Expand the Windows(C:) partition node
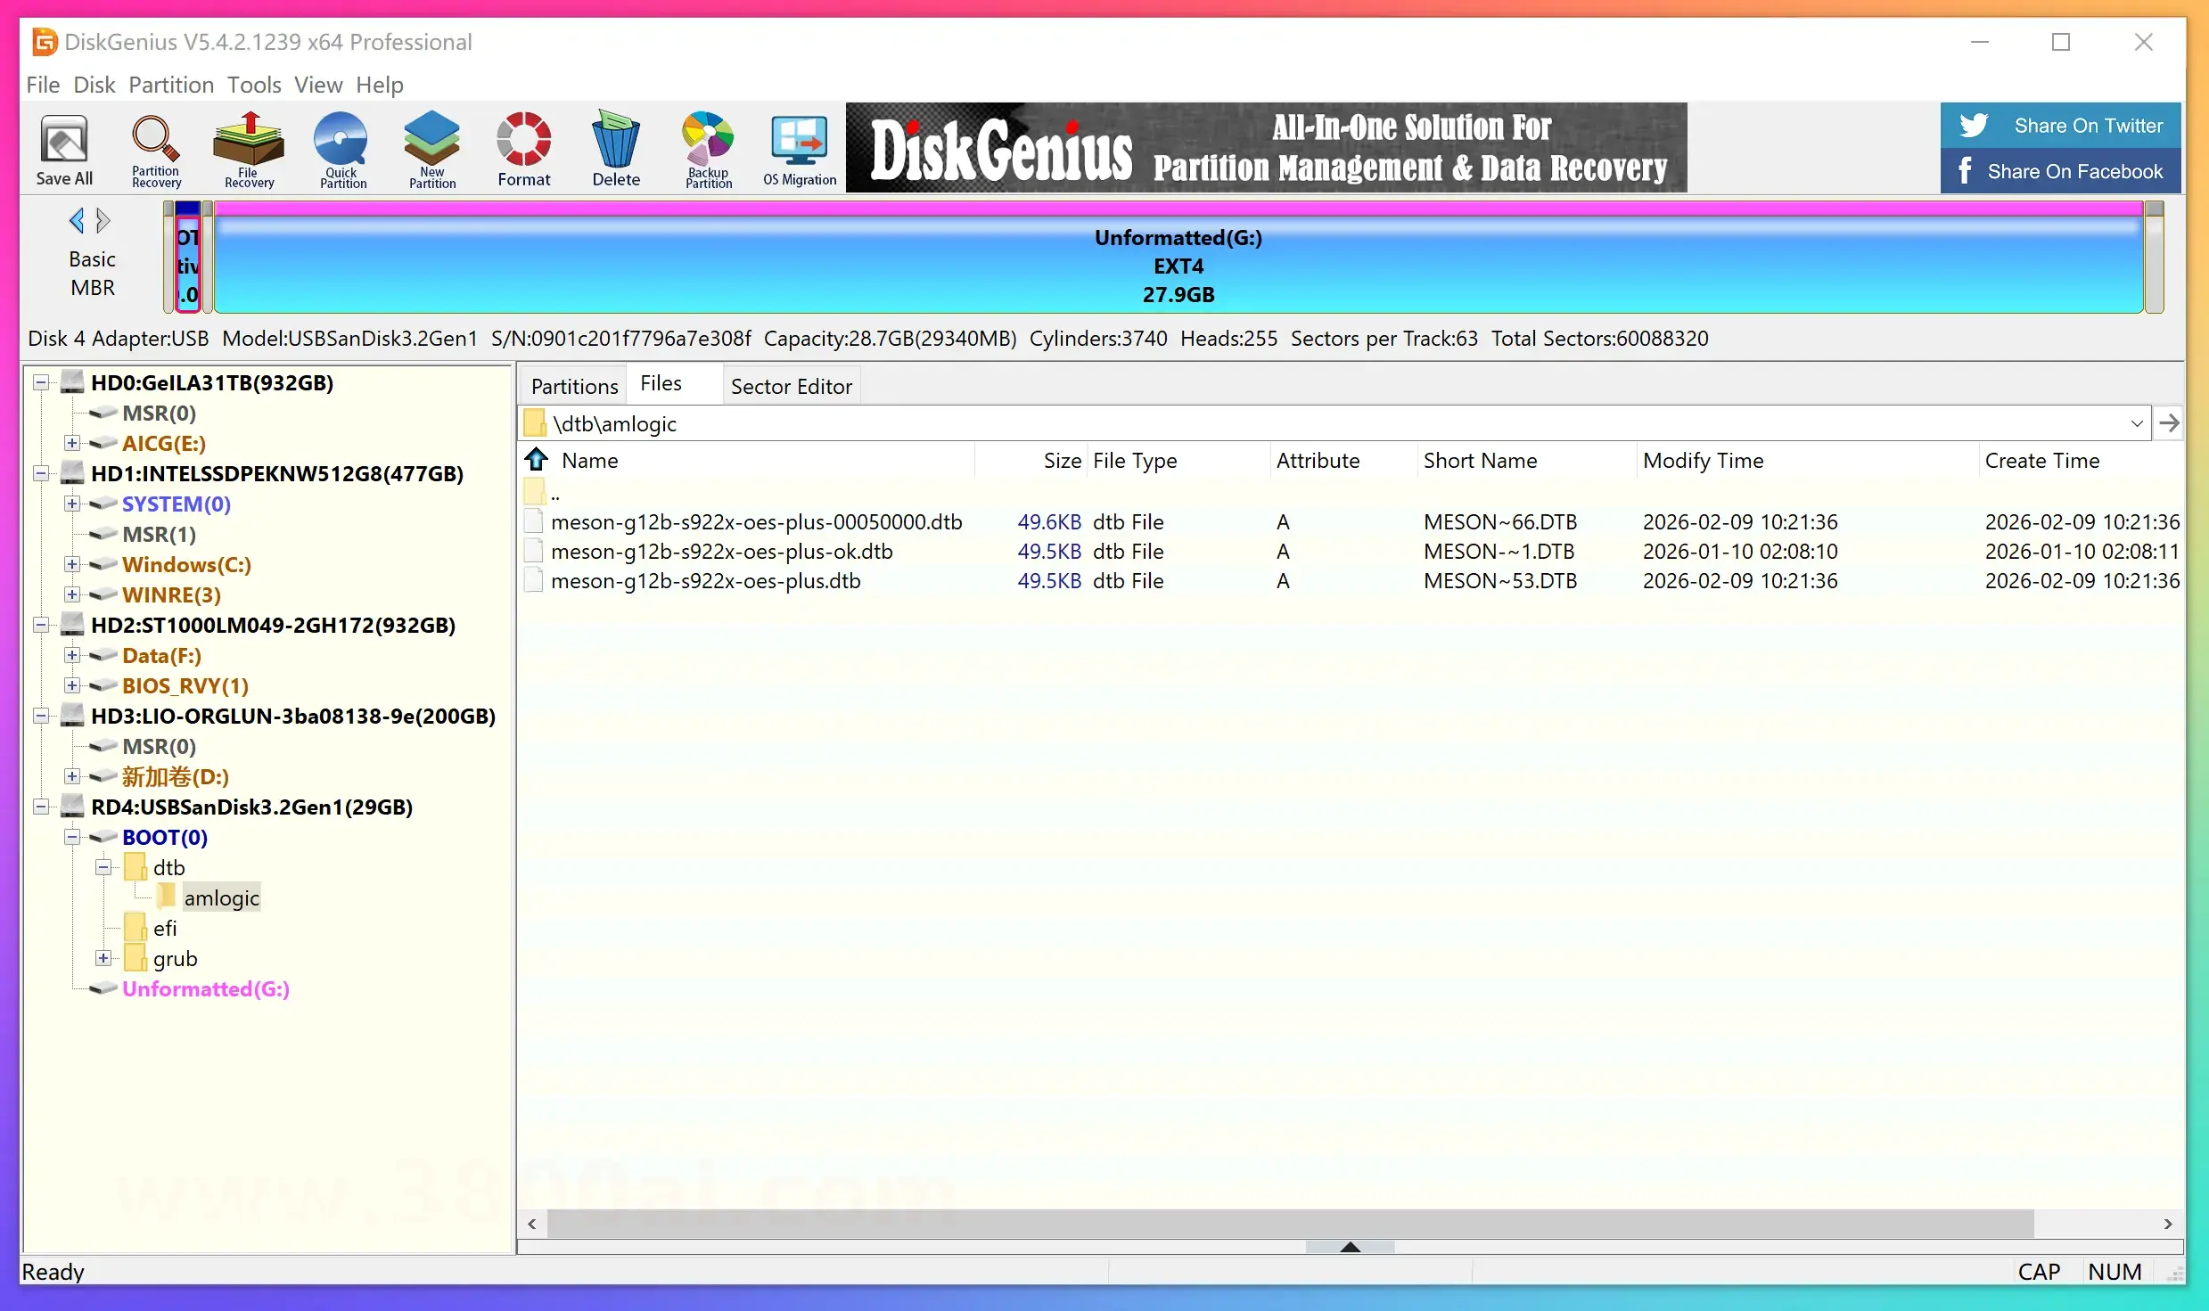Image resolution: width=2209 pixels, height=1311 pixels. point(72,564)
